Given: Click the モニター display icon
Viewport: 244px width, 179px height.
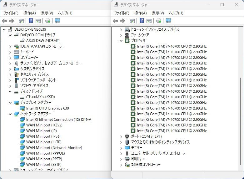Looking at the screenshot, I should (127, 148).
